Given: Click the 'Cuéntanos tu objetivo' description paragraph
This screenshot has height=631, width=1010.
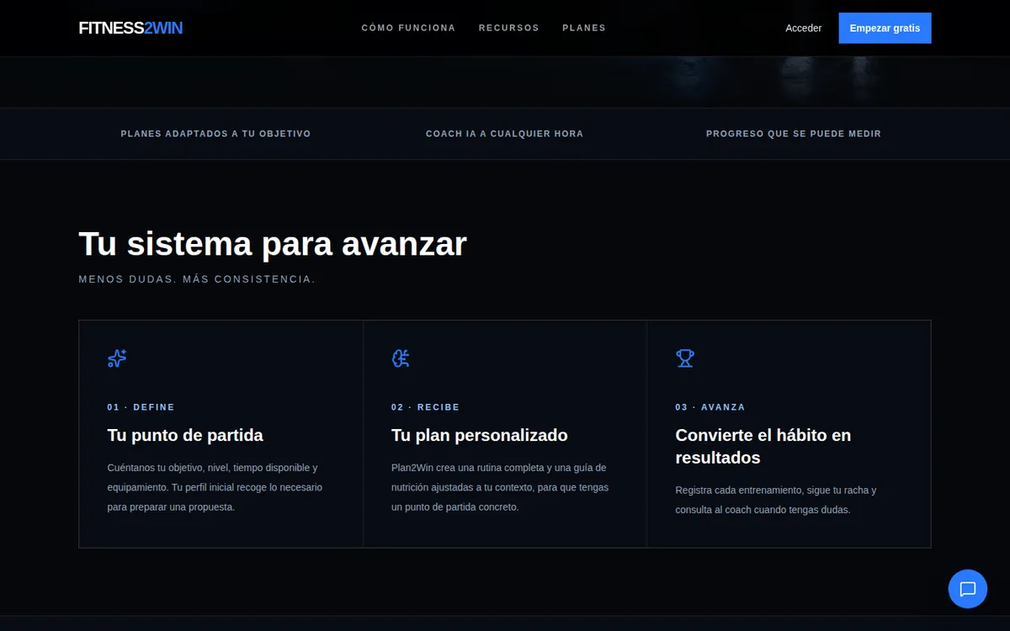Looking at the screenshot, I should [215, 487].
